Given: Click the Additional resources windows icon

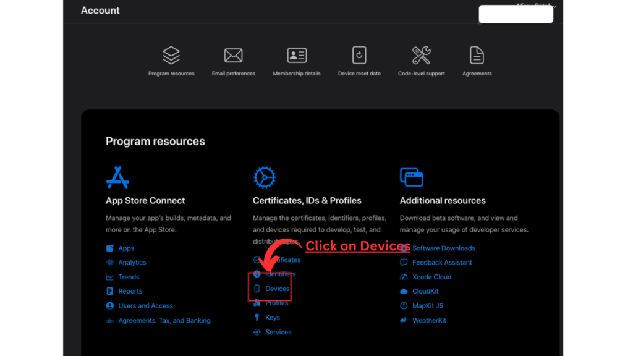Looking at the screenshot, I should click(x=412, y=177).
